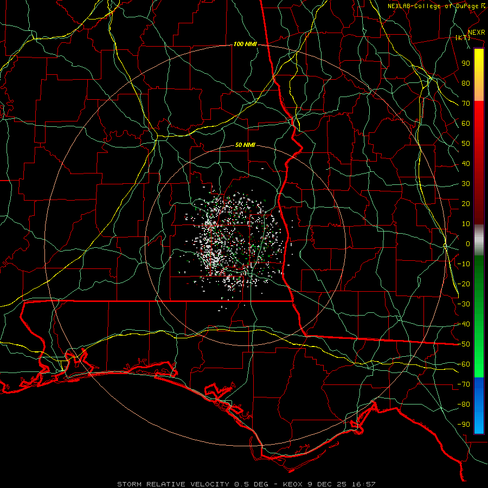Select the "60" tick label on the color scale
Screen dimensions: 488x488
(466, 124)
